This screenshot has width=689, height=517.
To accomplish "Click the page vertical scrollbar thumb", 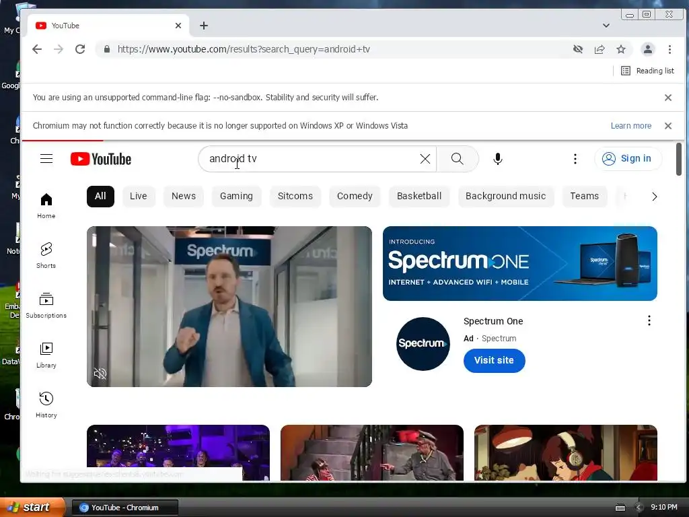I will pos(679,159).
